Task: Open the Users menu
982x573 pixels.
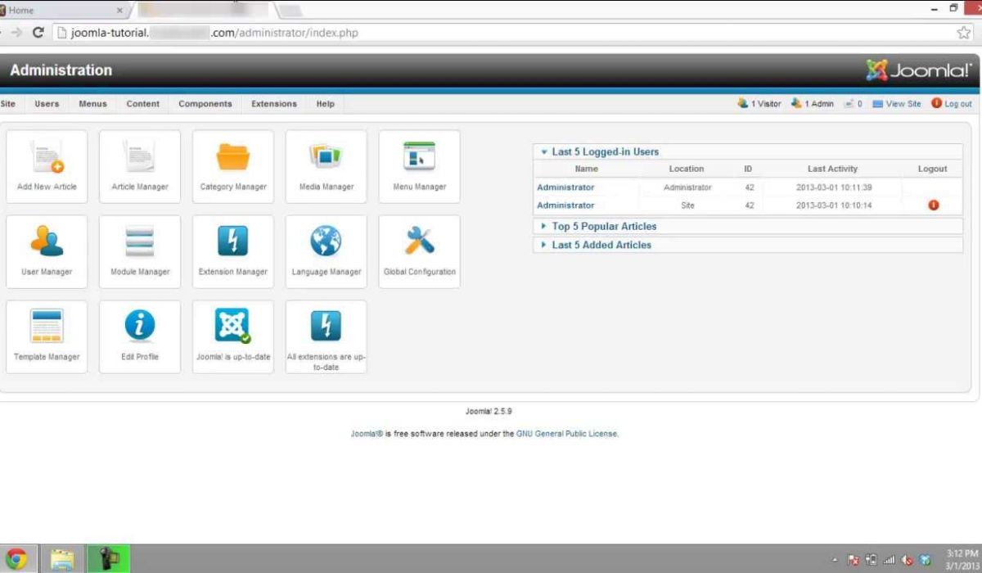Action: [47, 104]
